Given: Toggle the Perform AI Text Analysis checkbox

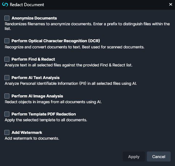Looking at the screenshot, I should (7, 78).
